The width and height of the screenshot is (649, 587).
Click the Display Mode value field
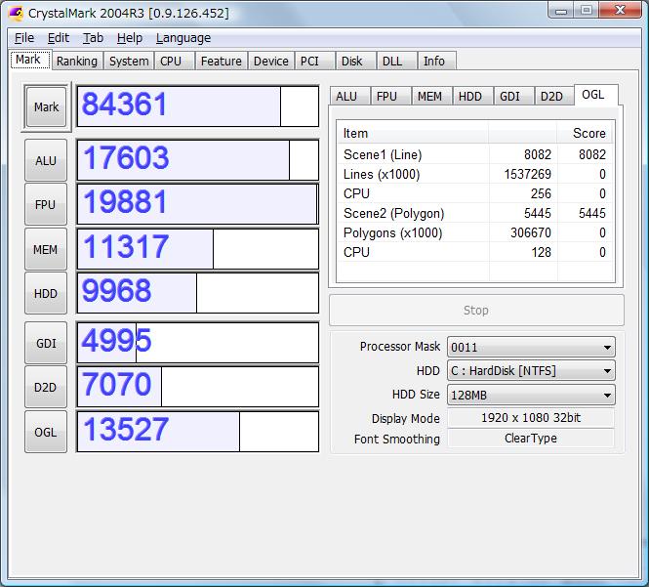pyautogui.click(x=531, y=418)
